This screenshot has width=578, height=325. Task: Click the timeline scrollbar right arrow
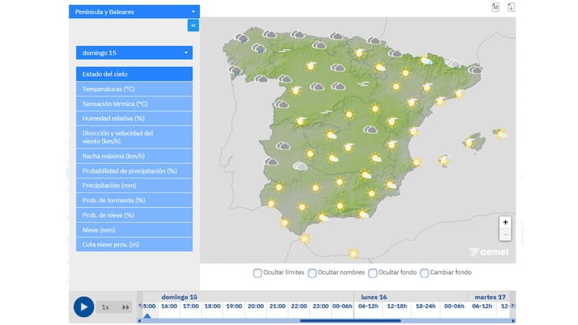pos(513,321)
